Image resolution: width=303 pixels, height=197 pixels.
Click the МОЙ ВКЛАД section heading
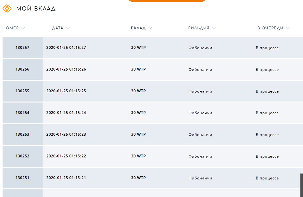coord(36,9)
